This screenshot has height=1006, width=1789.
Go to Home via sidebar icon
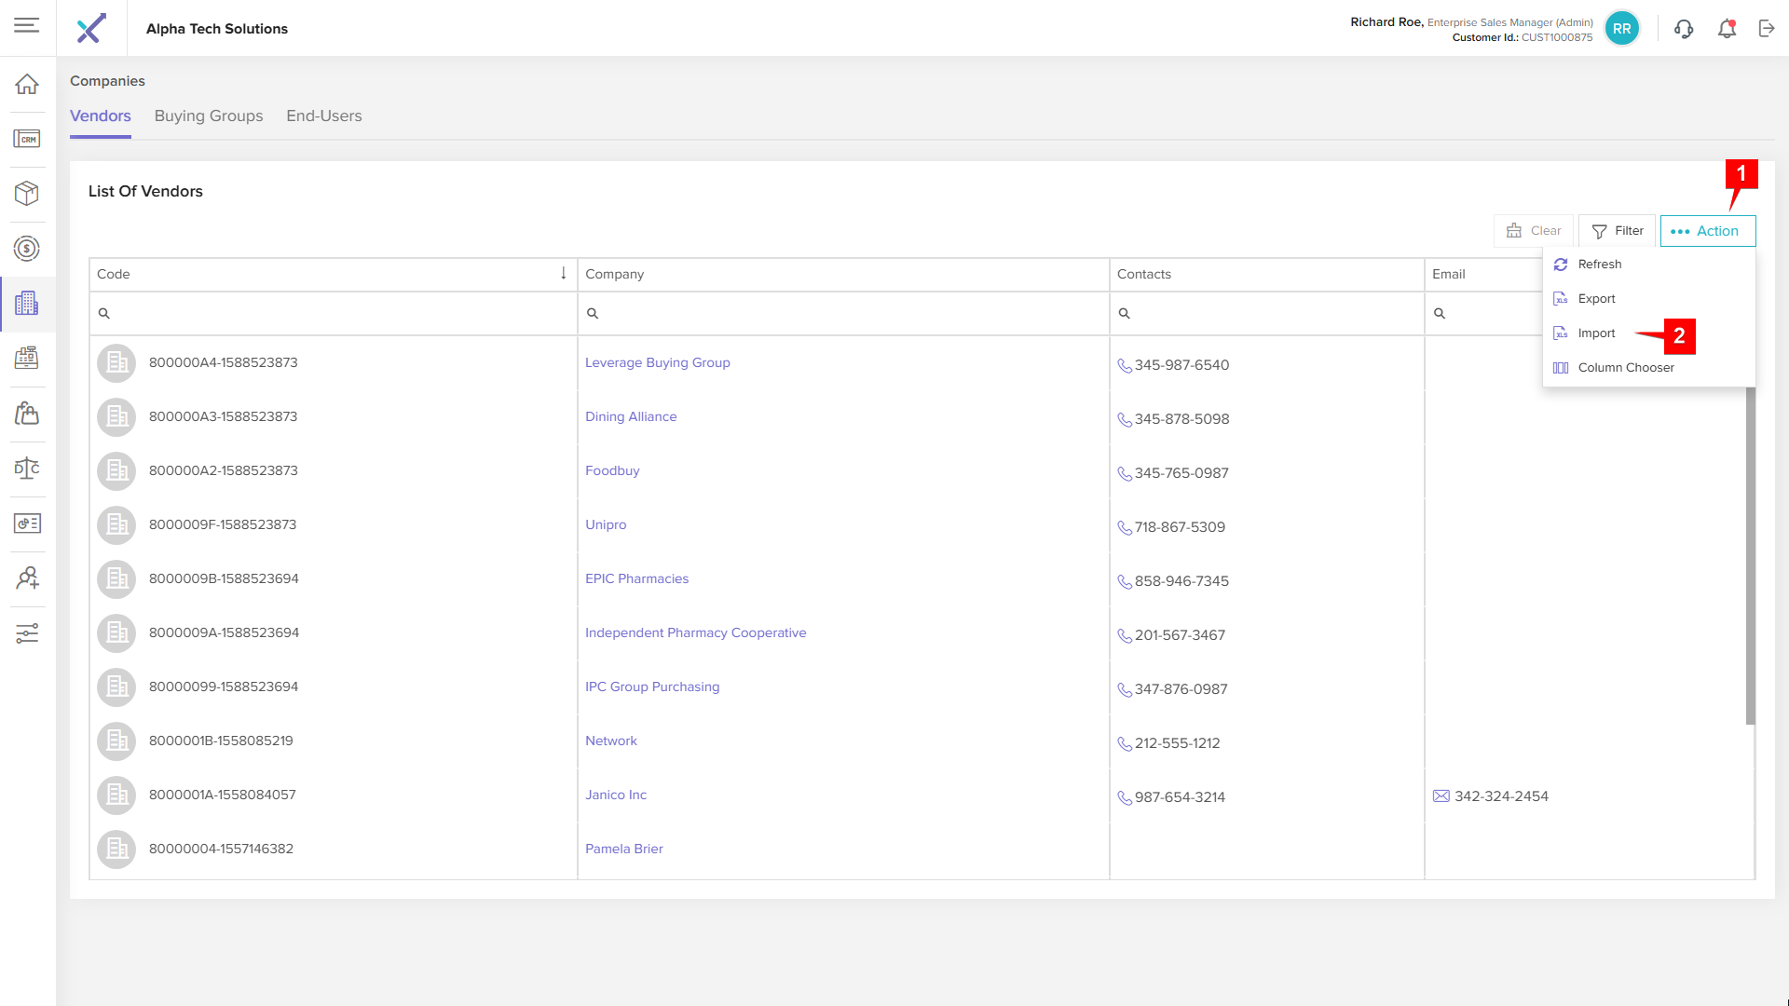click(x=27, y=84)
